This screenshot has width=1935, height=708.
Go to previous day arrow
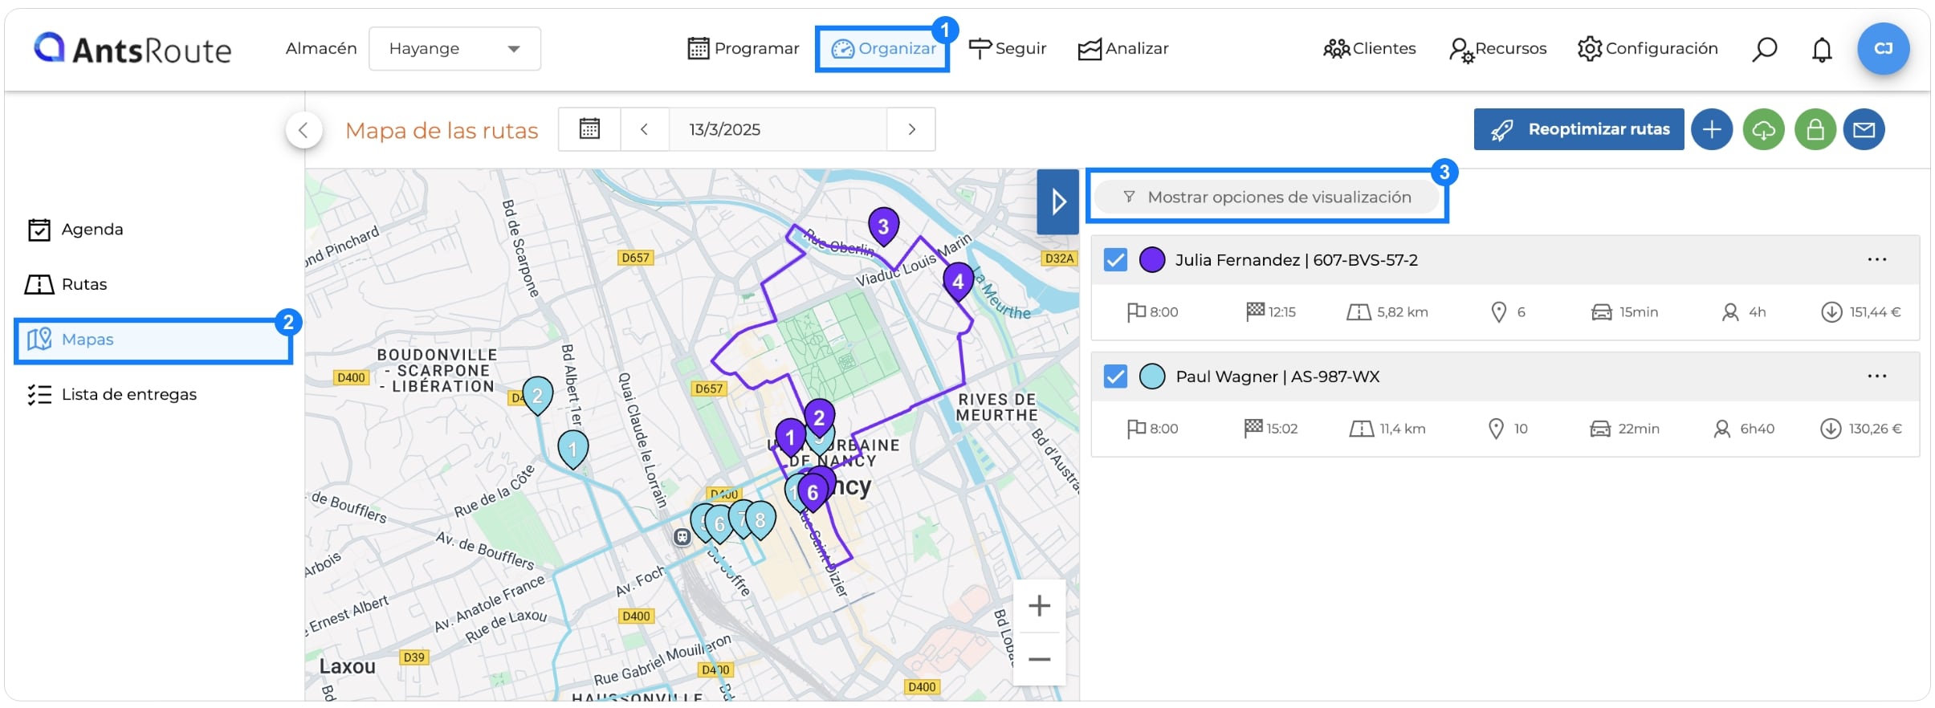click(644, 129)
